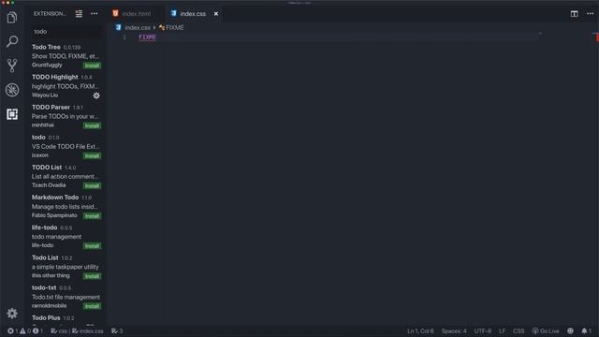
Task: Click the TODO Highlight manage gear icon
Action: click(x=96, y=95)
